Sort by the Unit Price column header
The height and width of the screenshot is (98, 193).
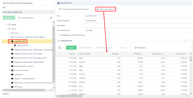133,54
